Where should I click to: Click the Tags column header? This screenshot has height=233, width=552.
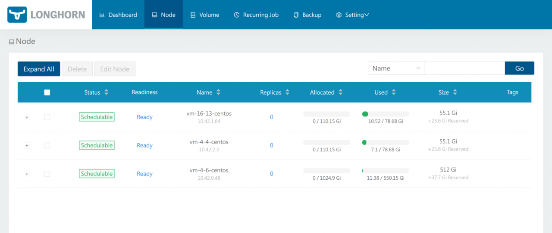(x=512, y=92)
